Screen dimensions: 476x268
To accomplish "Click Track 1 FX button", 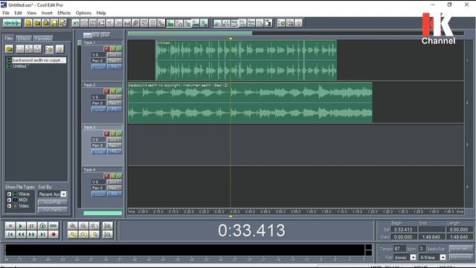I will (115, 66).
